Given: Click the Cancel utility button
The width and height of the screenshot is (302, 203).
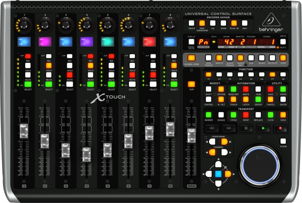Looking at the screenshot, I should (x=270, y=99).
